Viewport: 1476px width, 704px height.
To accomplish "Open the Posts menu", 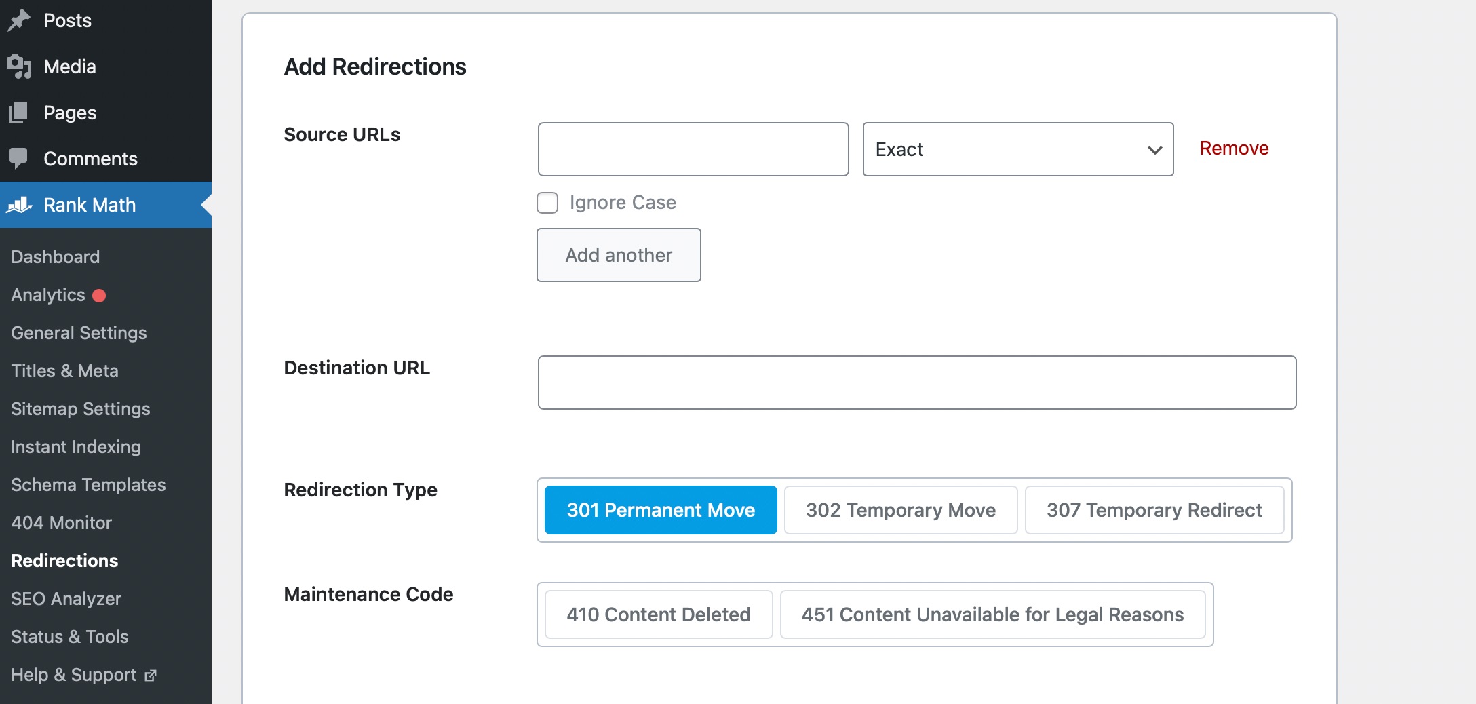I will pos(106,20).
